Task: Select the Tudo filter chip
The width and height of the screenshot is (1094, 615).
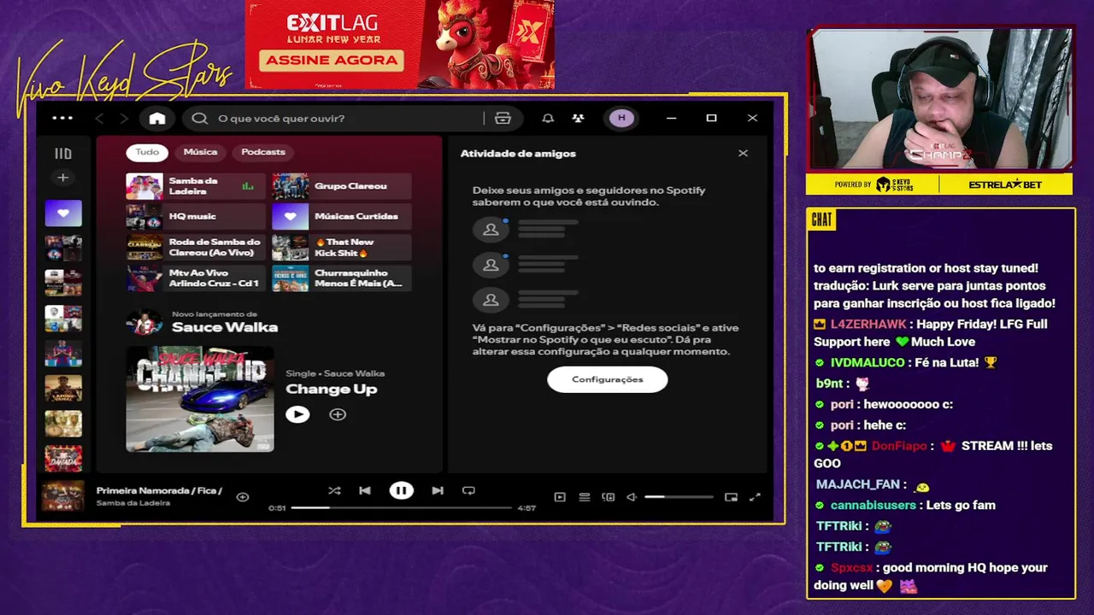Action: coord(147,152)
